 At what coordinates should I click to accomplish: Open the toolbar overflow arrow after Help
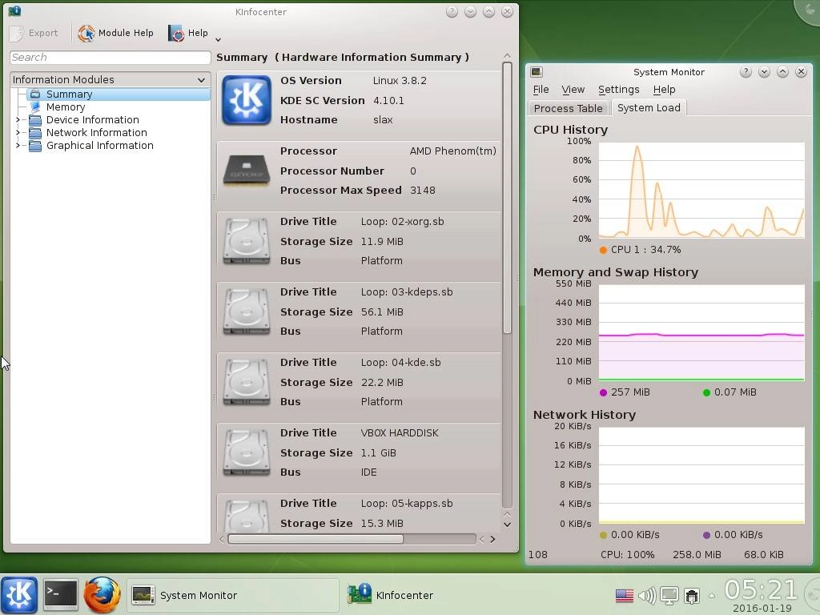click(218, 39)
